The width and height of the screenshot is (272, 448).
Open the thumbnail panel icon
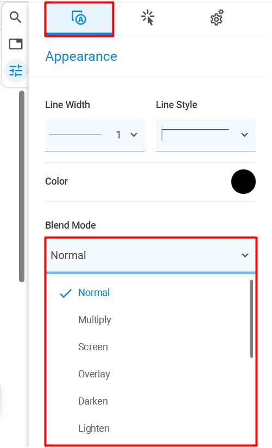coord(16,44)
